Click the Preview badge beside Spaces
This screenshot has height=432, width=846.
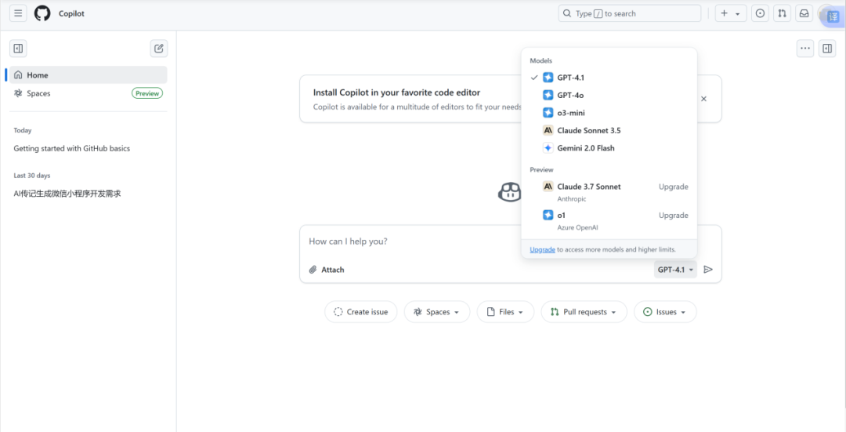tap(147, 93)
